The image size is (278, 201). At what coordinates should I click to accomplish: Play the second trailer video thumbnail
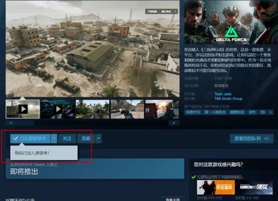tap(58, 109)
